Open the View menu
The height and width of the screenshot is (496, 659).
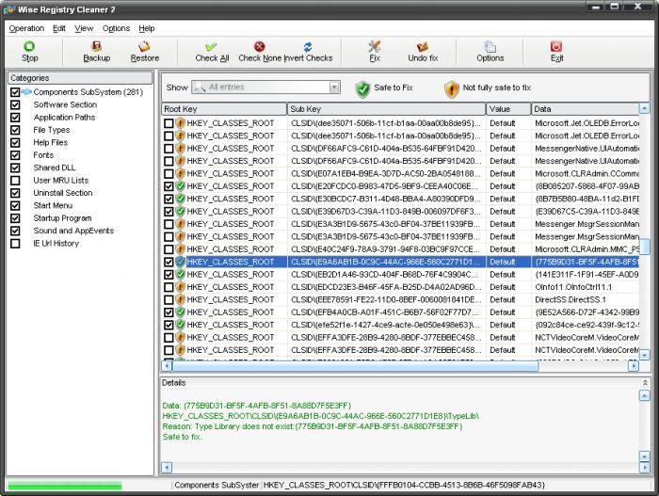[x=84, y=28]
